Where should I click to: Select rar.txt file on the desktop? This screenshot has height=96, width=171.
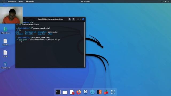5,54
